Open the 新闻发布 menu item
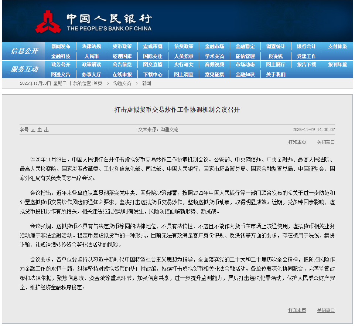The height and width of the screenshot is (326, 355). [x=61, y=47]
